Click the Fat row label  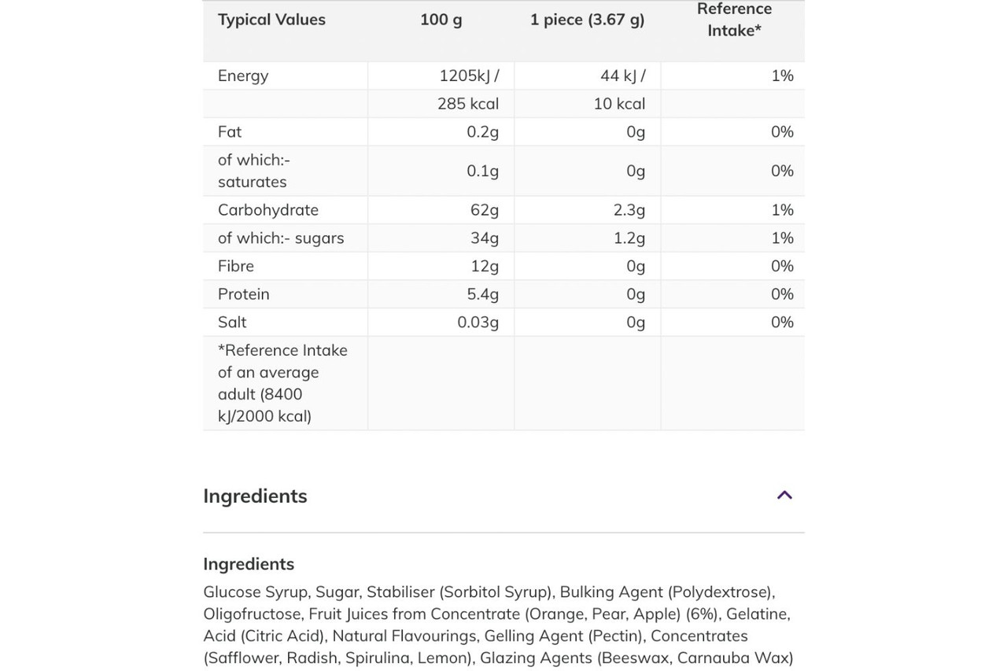click(230, 132)
